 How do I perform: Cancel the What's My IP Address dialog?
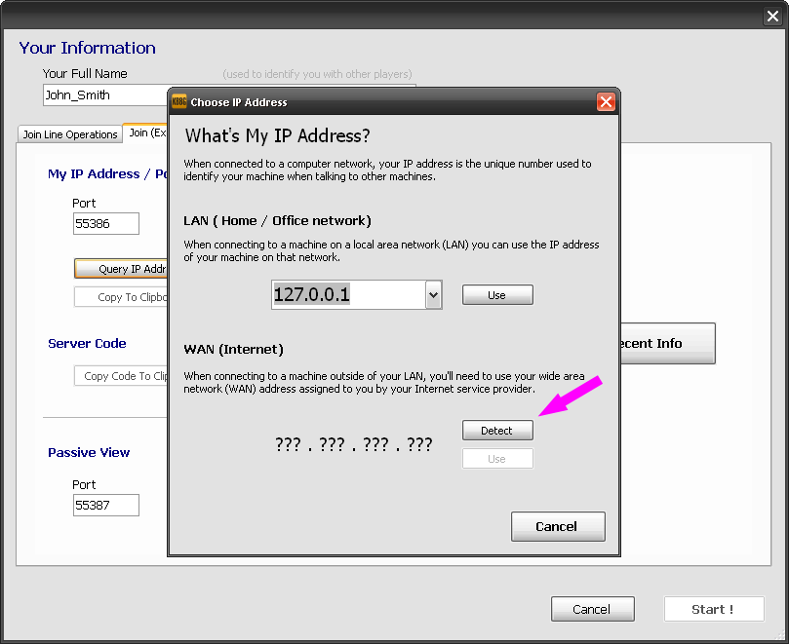pos(557,526)
